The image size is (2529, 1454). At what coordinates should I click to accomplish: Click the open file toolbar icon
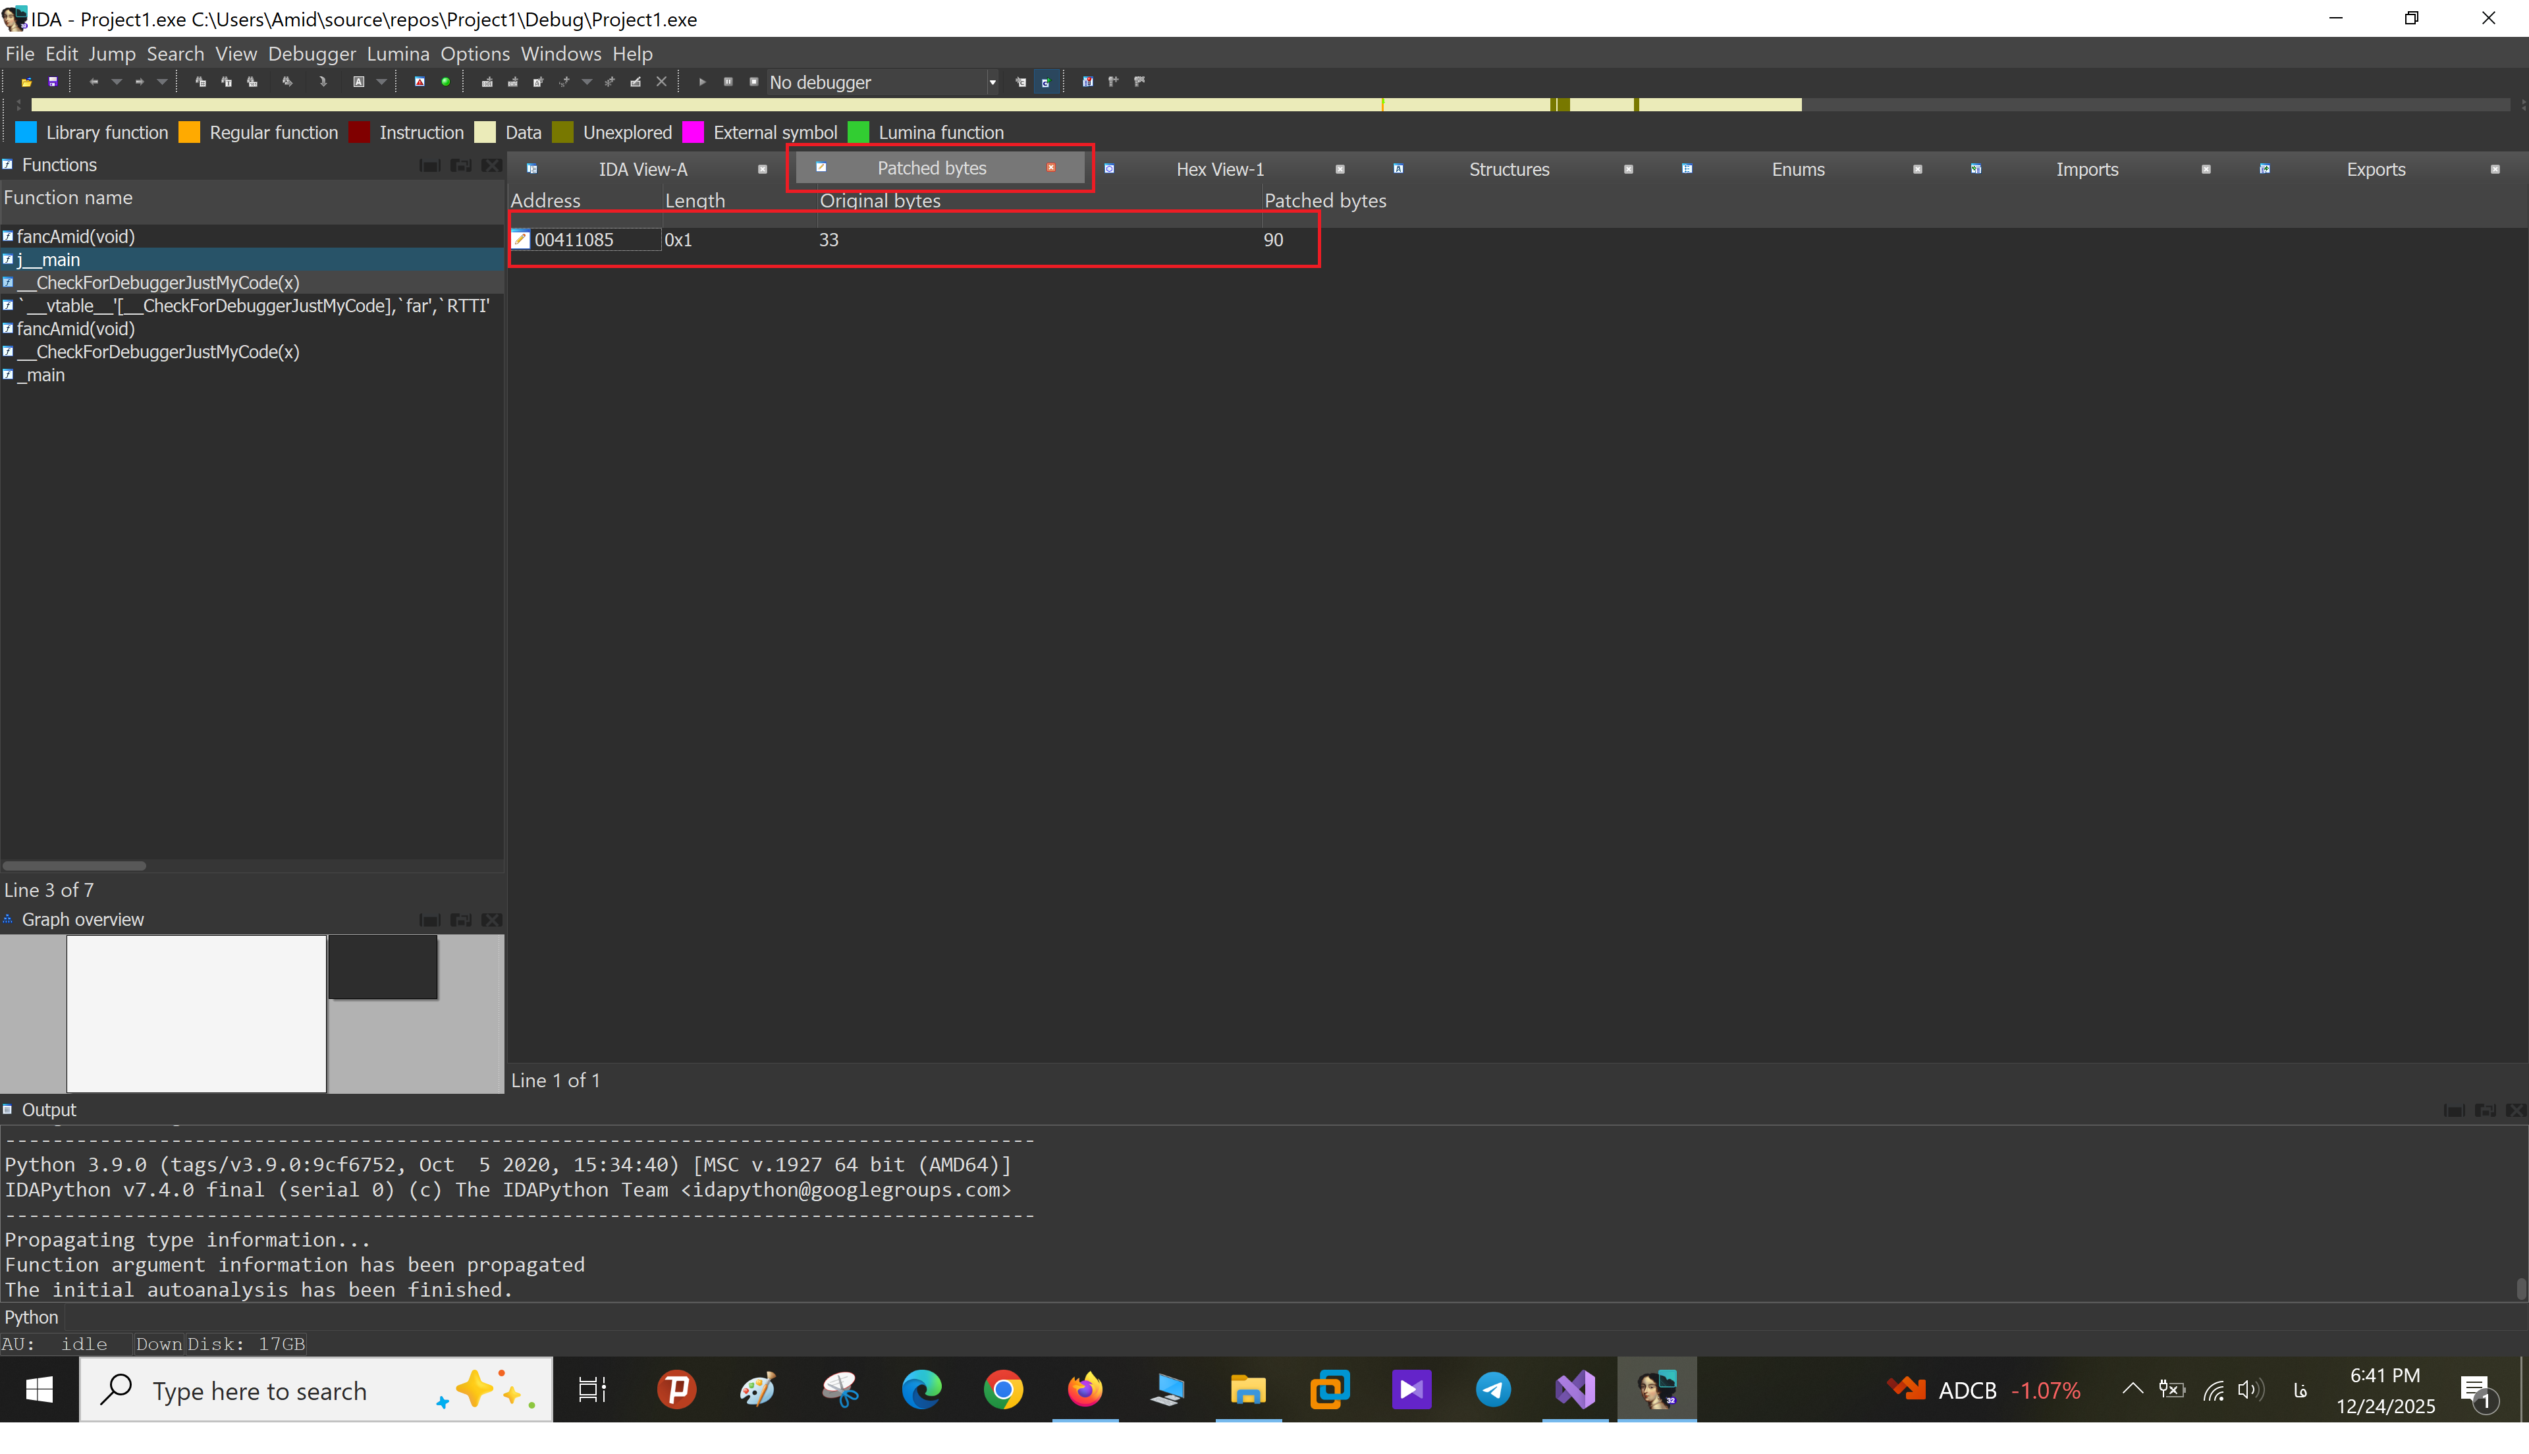(27, 82)
